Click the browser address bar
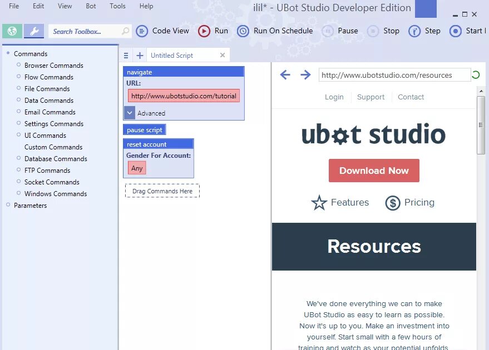Image resolution: width=489 pixels, height=350 pixels. [394, 75]
